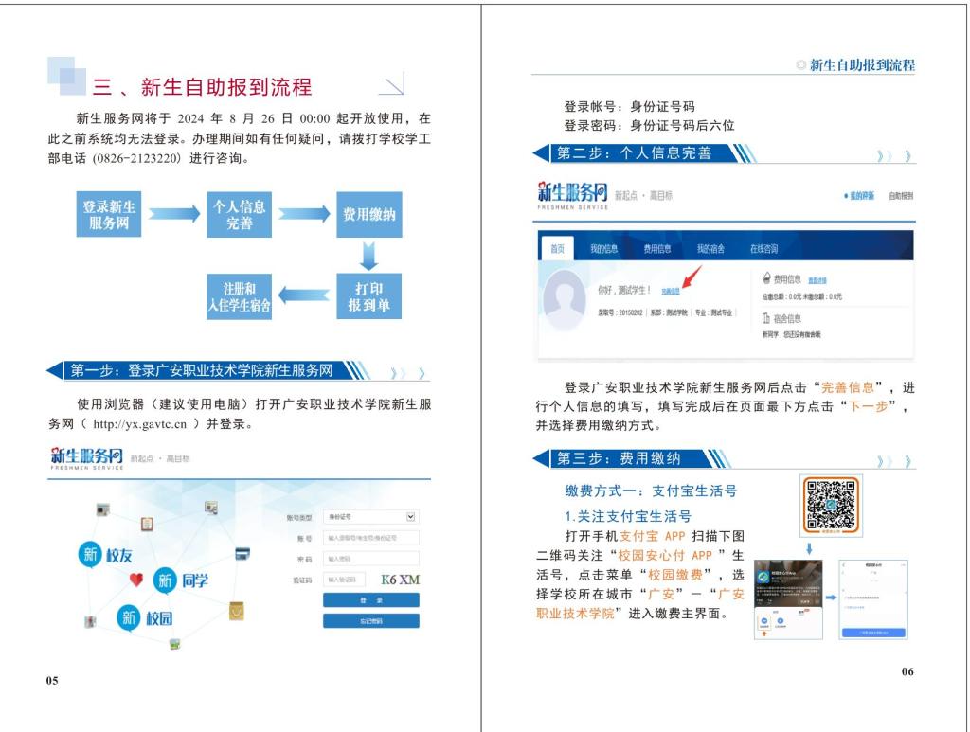Go to the 在线咨询 tab
Screen dimensions: 970x732
pyautogui.click(x=763, y=249)
